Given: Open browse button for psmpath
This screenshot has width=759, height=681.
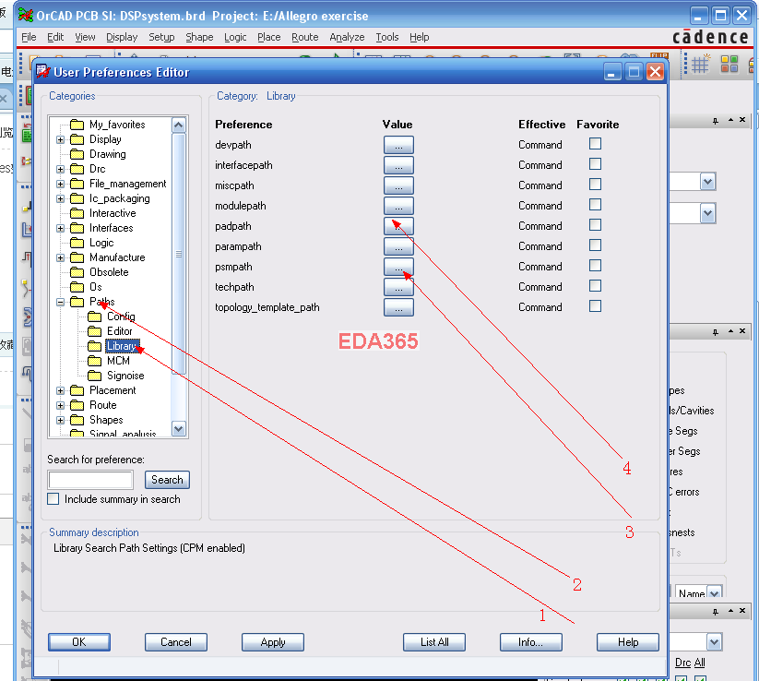Looking at the screenshot, I should 398,267.
